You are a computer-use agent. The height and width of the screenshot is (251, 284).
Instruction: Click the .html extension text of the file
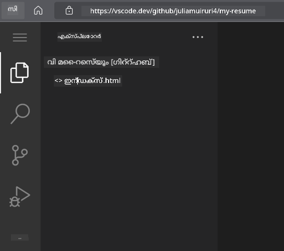(112, 80)
